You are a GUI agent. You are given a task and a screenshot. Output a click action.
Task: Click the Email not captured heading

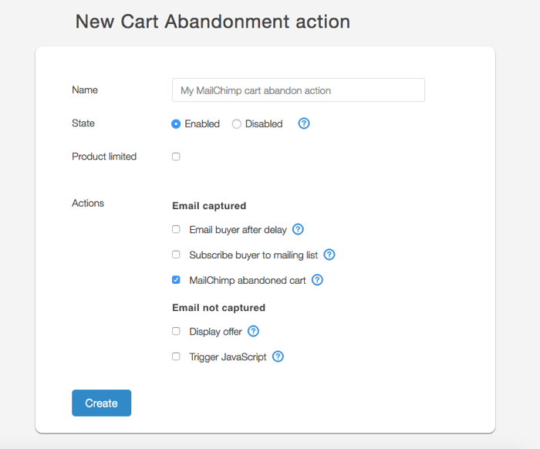coord(218,308)
